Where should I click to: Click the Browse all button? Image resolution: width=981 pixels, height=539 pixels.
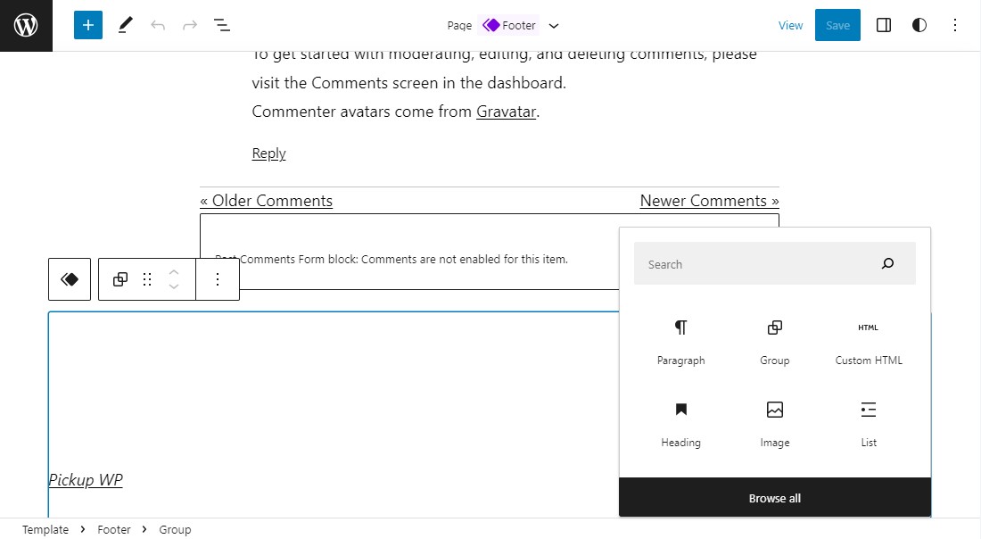pyautogui.click(x=774, y=498)
